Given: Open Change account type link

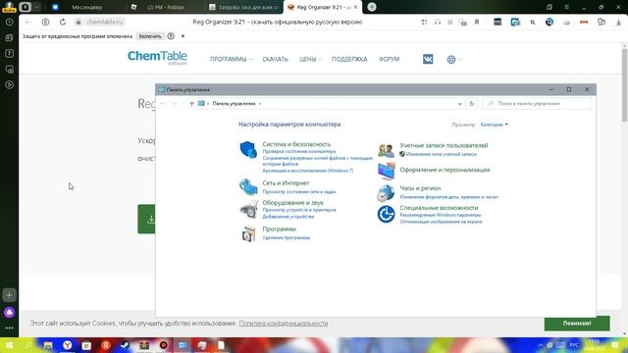Looking at the screenshot, I should [442, 154].
